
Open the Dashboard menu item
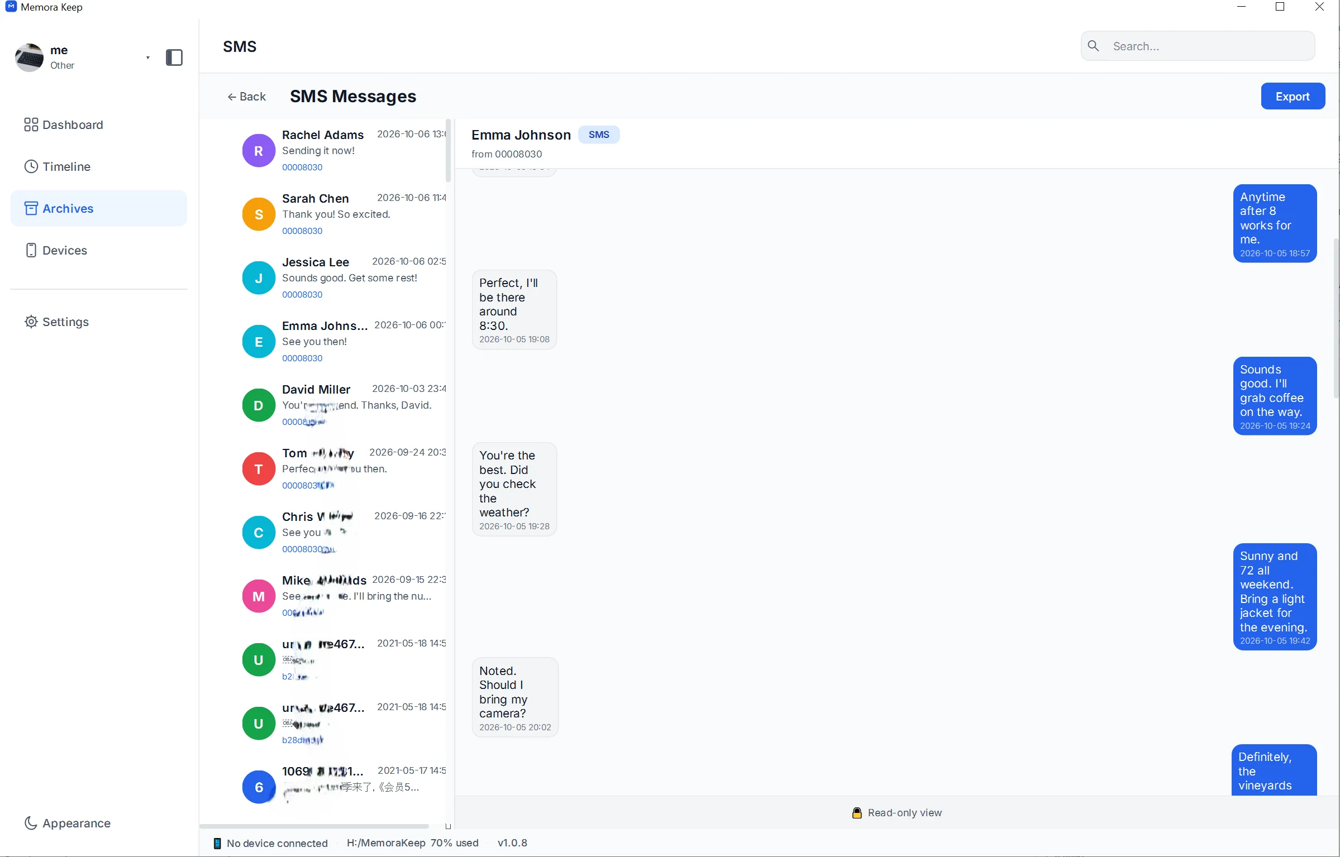pyautogui.click(x=98, y=125)
